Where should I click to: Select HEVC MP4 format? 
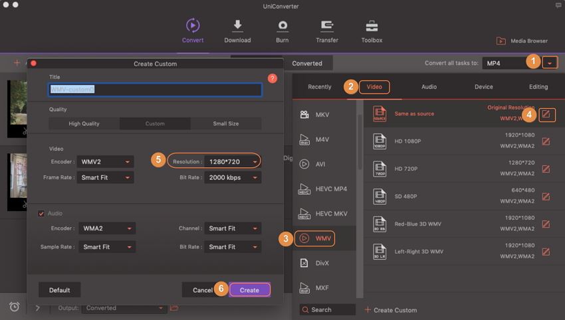point(324,189)
